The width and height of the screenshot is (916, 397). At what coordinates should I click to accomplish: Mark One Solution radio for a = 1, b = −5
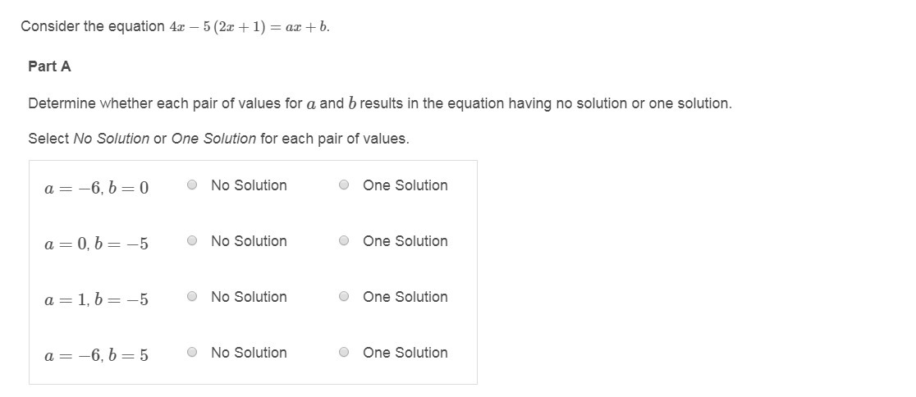pos(345,297)
